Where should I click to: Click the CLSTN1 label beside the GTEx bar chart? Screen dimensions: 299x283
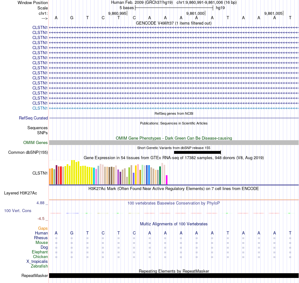point(40,173)
